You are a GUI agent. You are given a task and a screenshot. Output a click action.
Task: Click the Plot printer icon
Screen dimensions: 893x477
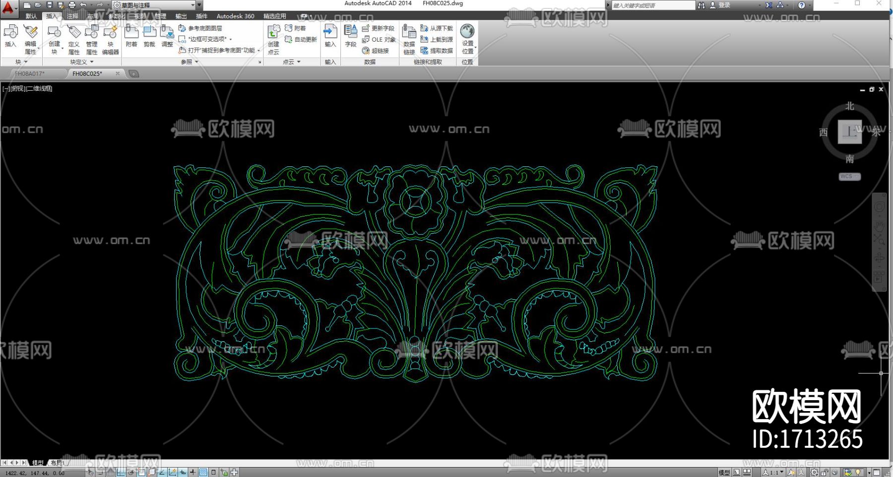(72, 5)
